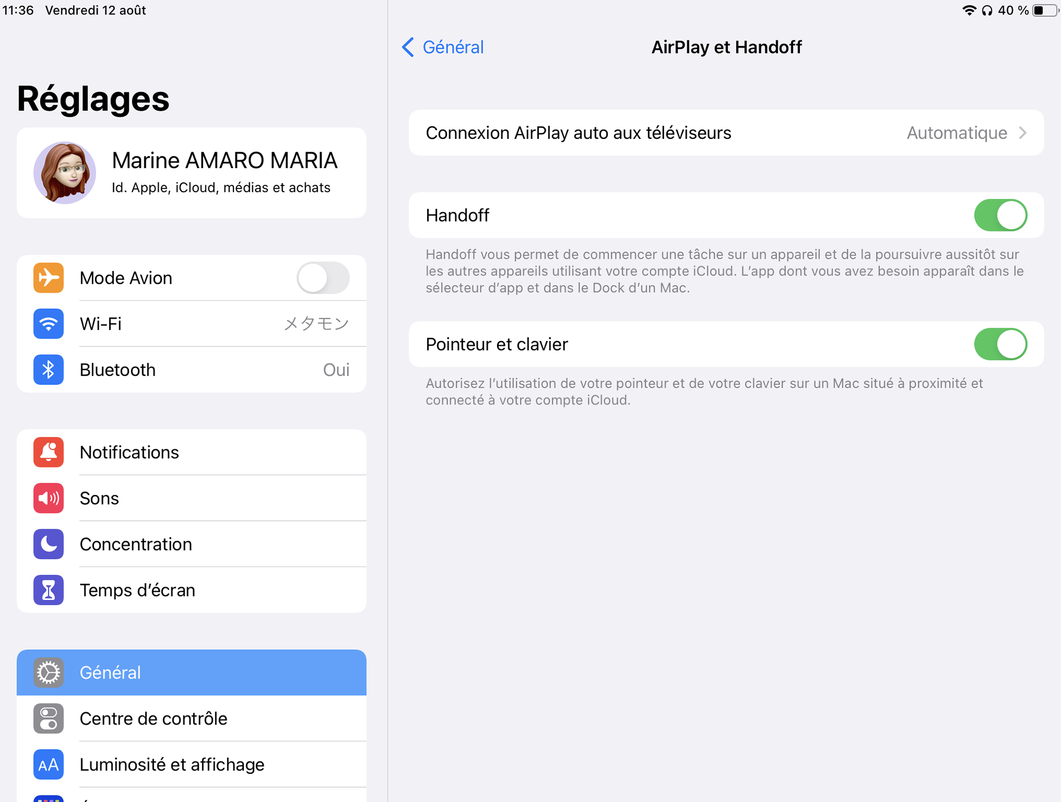Viewport: 1061px width, 802px height.
Task: Select the Général item in sidebar
Action: 191,673
